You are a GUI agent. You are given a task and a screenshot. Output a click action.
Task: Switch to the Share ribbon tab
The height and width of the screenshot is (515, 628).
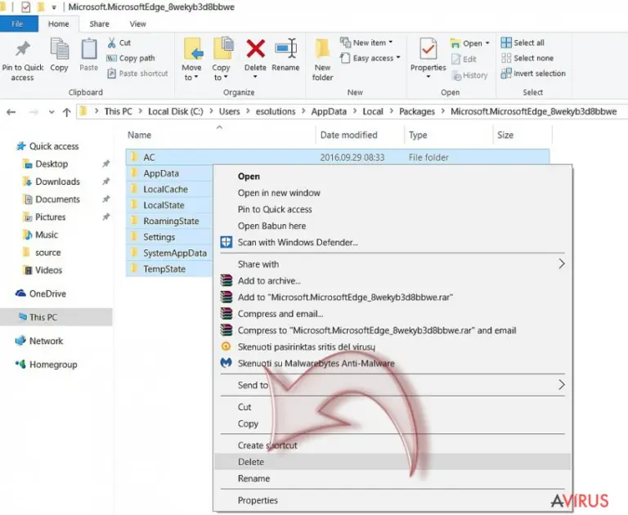point(99,24)
